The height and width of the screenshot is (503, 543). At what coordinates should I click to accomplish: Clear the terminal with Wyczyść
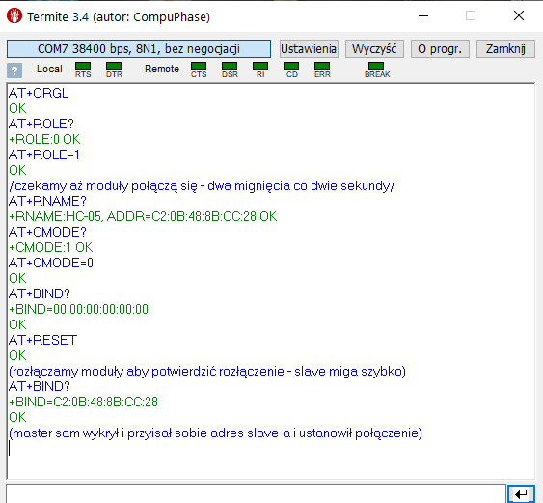(374, 49)
